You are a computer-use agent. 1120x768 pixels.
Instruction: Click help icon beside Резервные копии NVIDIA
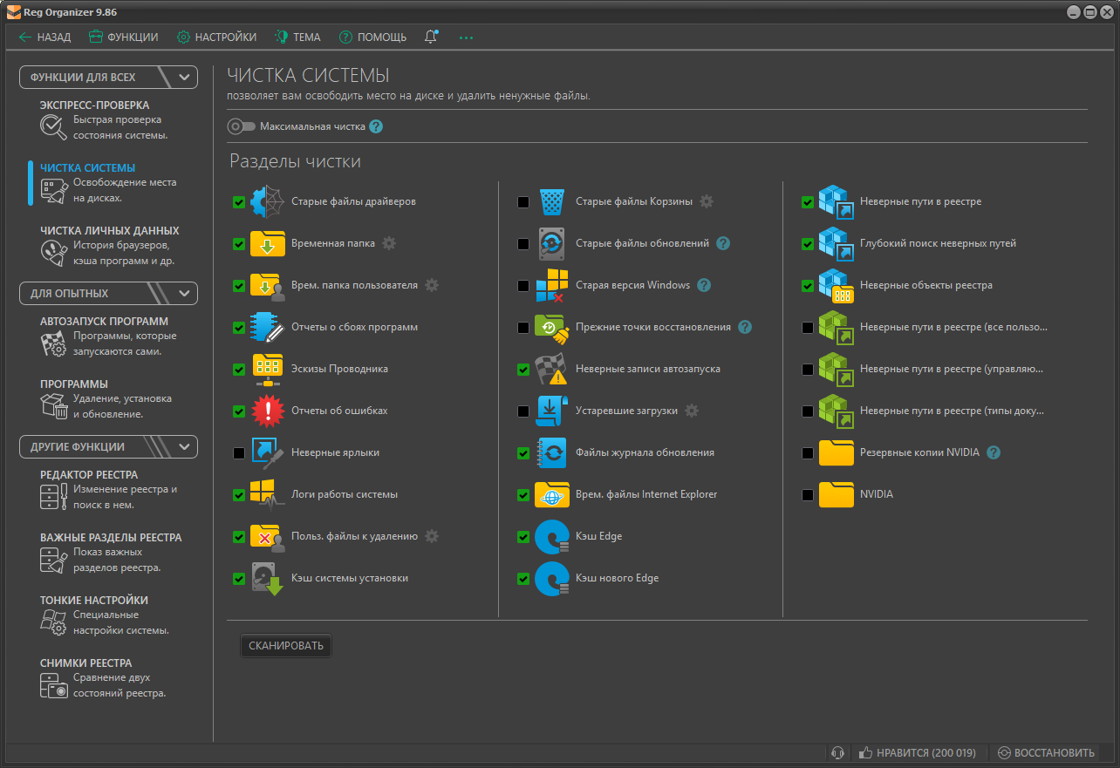click(994, 452)
